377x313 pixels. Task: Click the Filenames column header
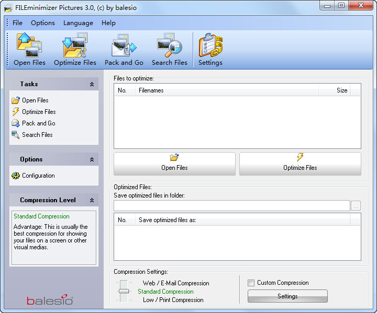(227, 90)
